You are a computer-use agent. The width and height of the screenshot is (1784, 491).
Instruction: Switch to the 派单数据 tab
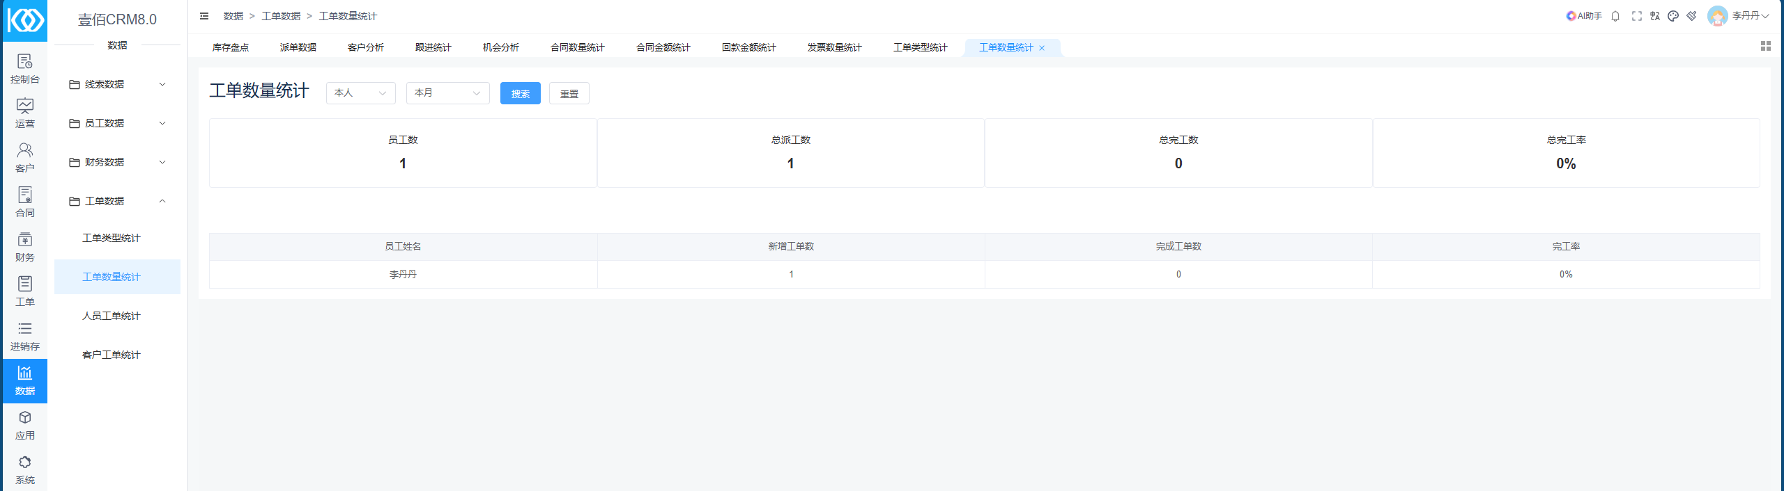298,47
